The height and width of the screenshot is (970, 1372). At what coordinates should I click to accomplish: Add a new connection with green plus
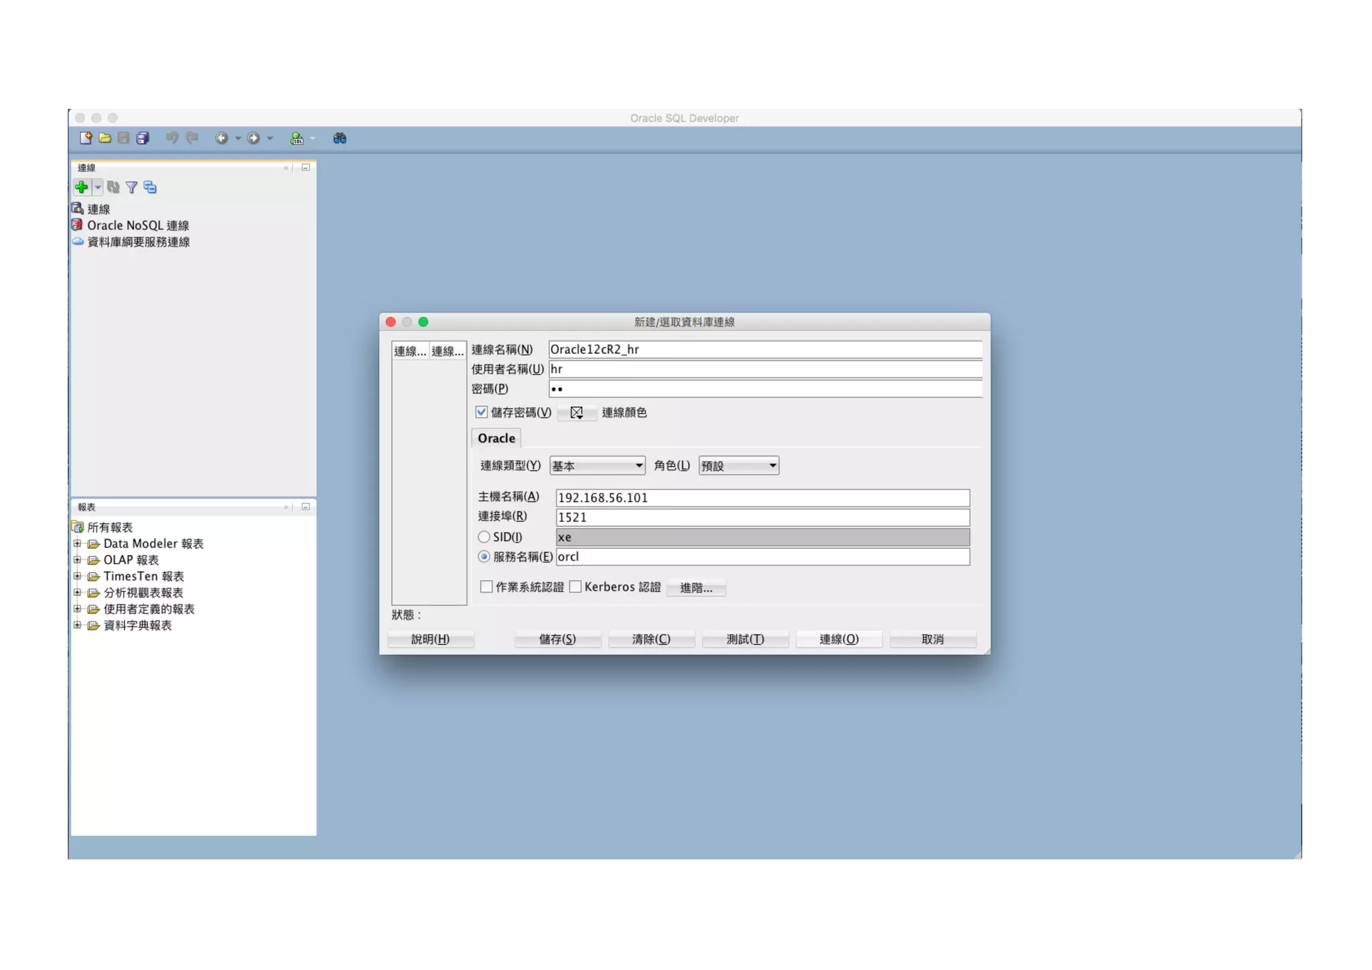pos(82,187)
